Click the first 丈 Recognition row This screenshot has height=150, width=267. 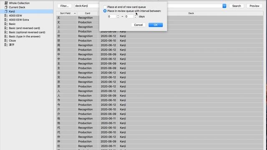(160, 17)
